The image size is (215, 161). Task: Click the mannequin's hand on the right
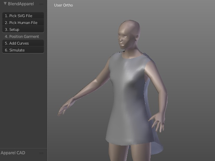coord(158,121)
